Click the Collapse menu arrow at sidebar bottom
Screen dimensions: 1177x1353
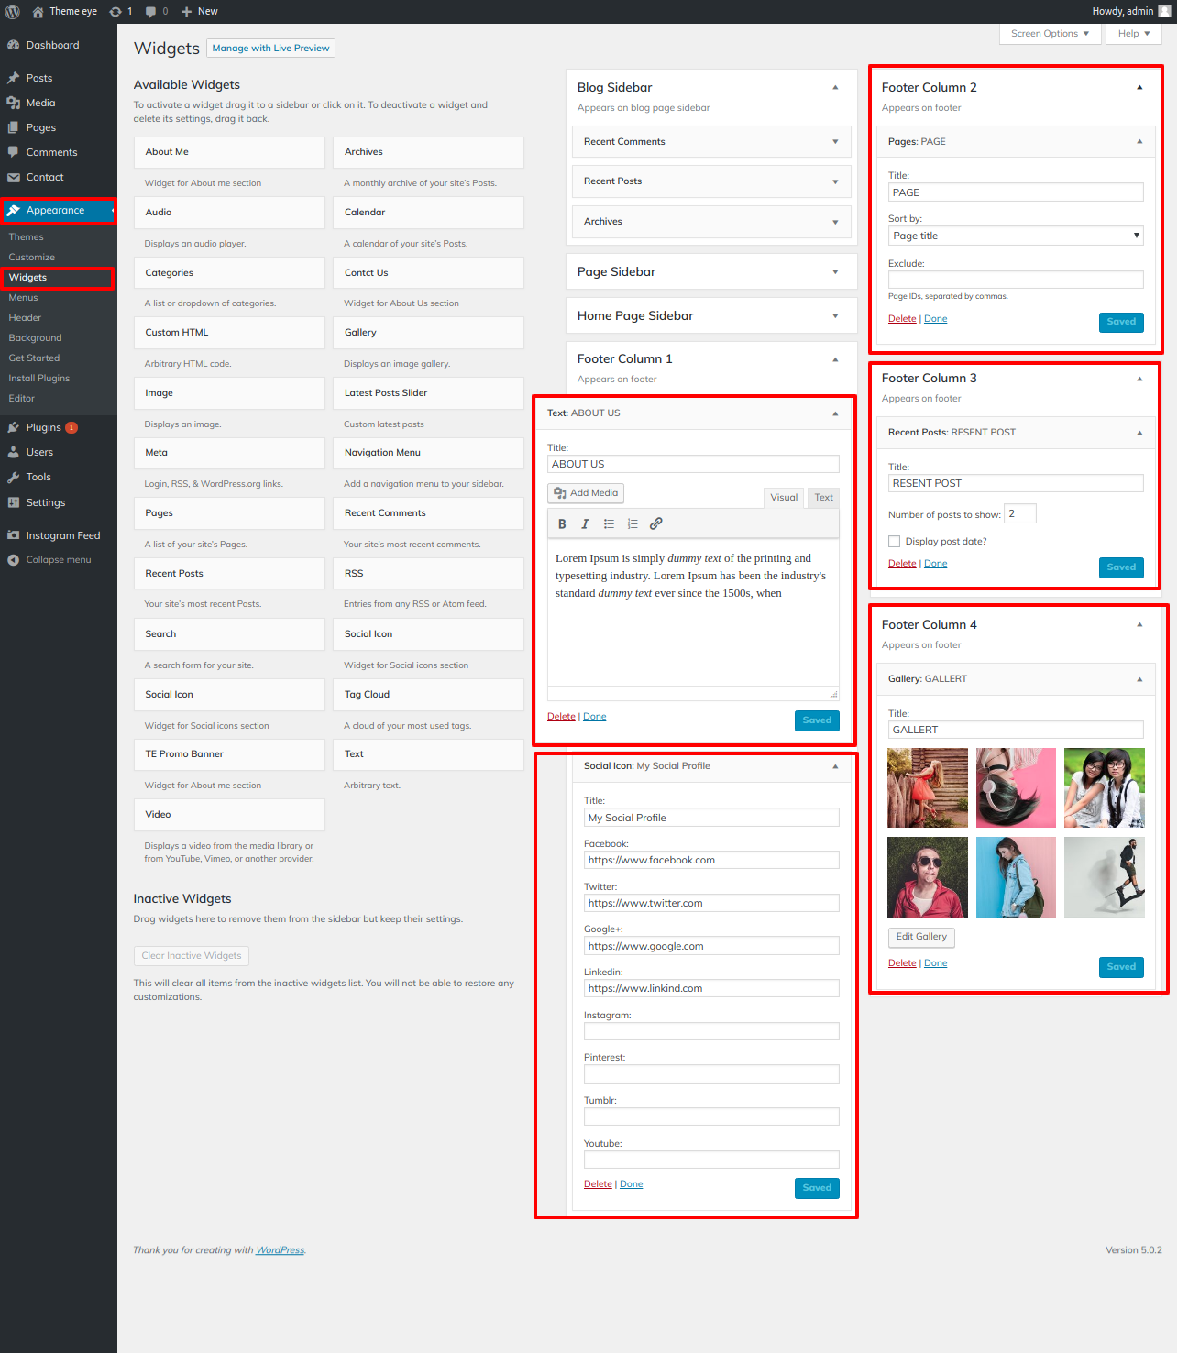click(14, 559)
